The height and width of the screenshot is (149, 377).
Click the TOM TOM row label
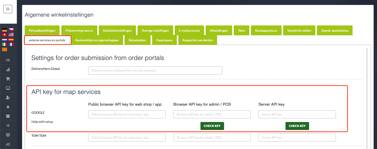(x=39, y=136)
